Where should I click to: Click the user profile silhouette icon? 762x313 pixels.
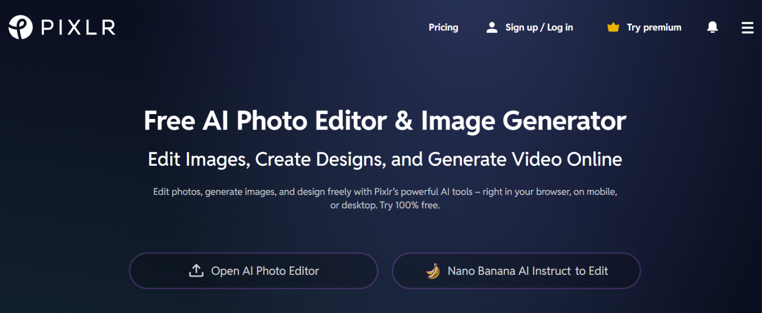(x=492, y=27)
